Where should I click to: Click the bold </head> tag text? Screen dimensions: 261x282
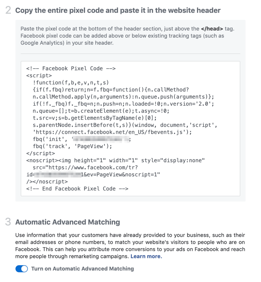(x=212, y=29)
